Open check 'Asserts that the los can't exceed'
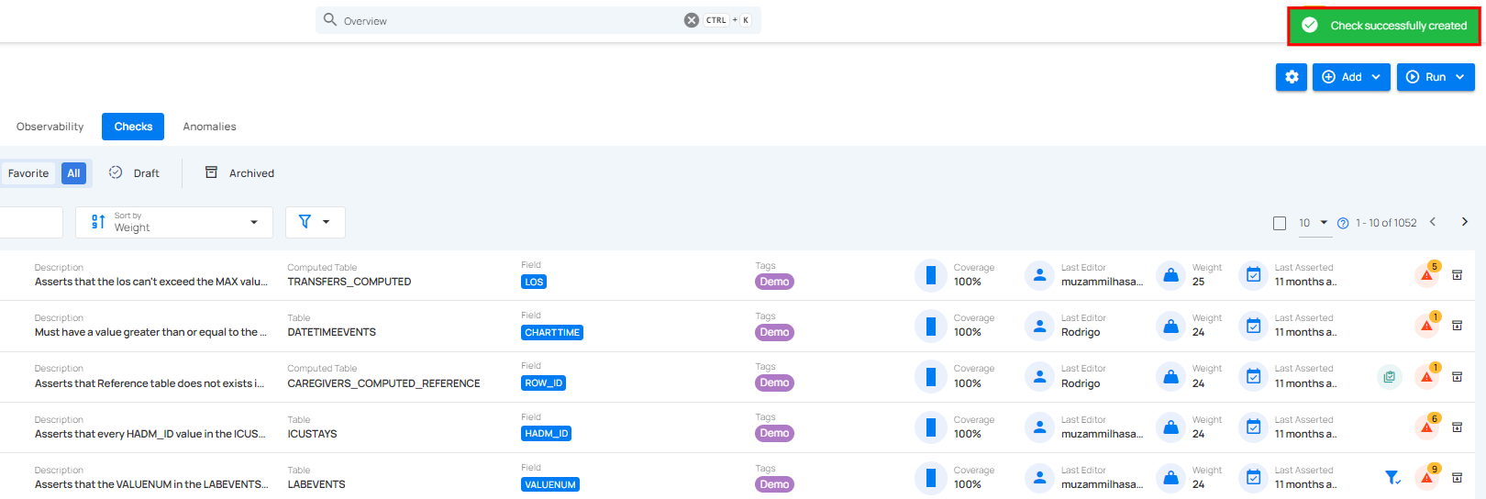The height and width of the screenshot is (499, 1486). (151, 282)
